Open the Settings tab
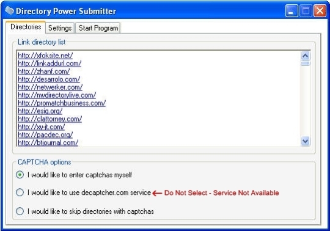 [60, 28]
